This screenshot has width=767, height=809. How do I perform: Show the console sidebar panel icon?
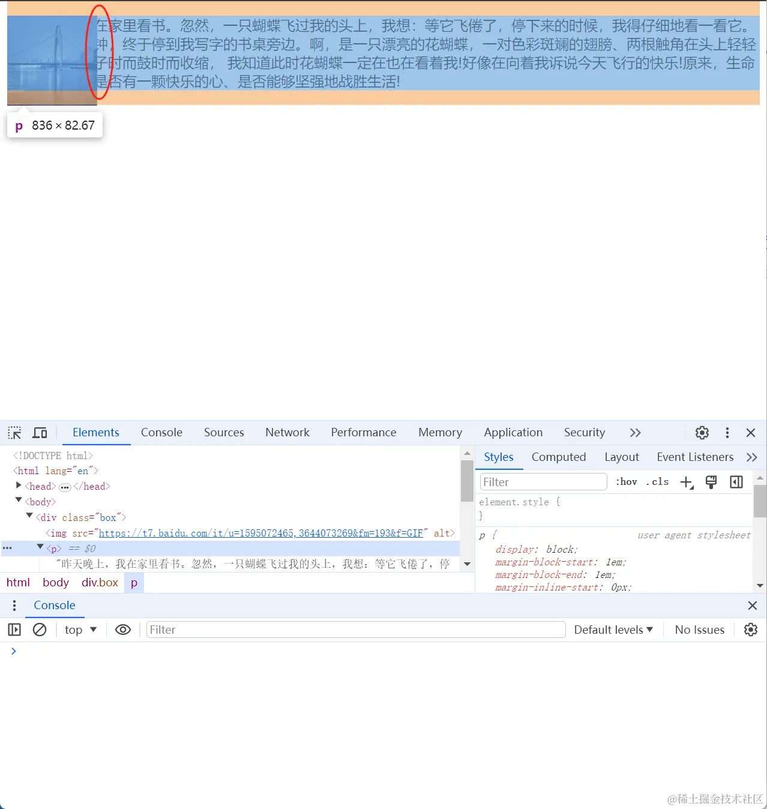(x=14, y=630)
